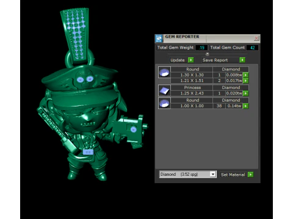
Task: Click the round gem on the gun model
Action: [x=134, y=130]
